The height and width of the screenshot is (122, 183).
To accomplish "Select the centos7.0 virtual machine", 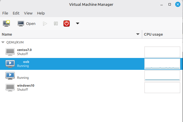I will [x=91, y=52].
